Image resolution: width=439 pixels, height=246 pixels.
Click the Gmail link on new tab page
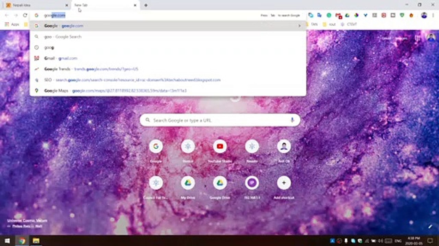(386, 38)
